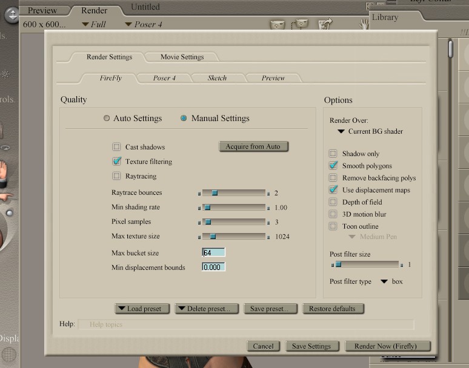This screenshot has width=469, height=368.
Task: Switch to the Render document tab
Action: pyautogui.click(x=94, y=10)
